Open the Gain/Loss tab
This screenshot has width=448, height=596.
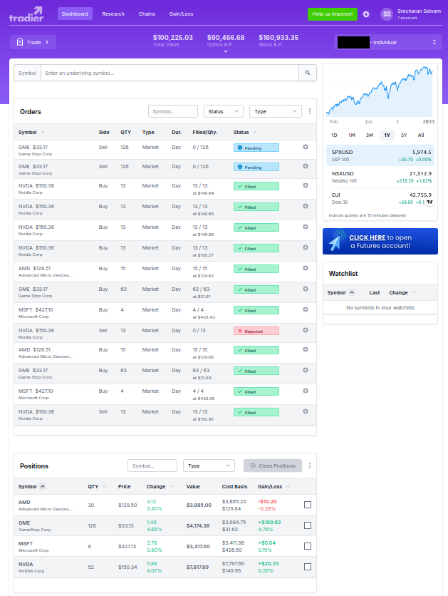pos(181,14)
